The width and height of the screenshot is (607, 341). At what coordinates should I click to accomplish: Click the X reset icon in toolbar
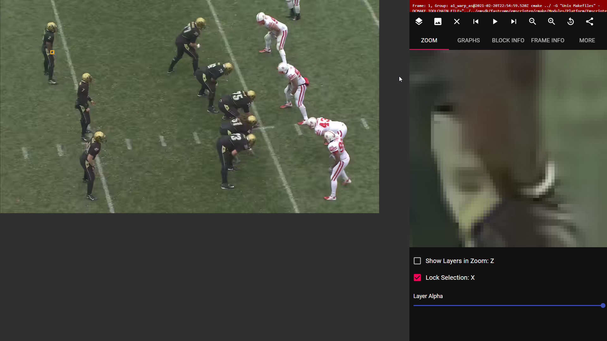pos(457,21)
